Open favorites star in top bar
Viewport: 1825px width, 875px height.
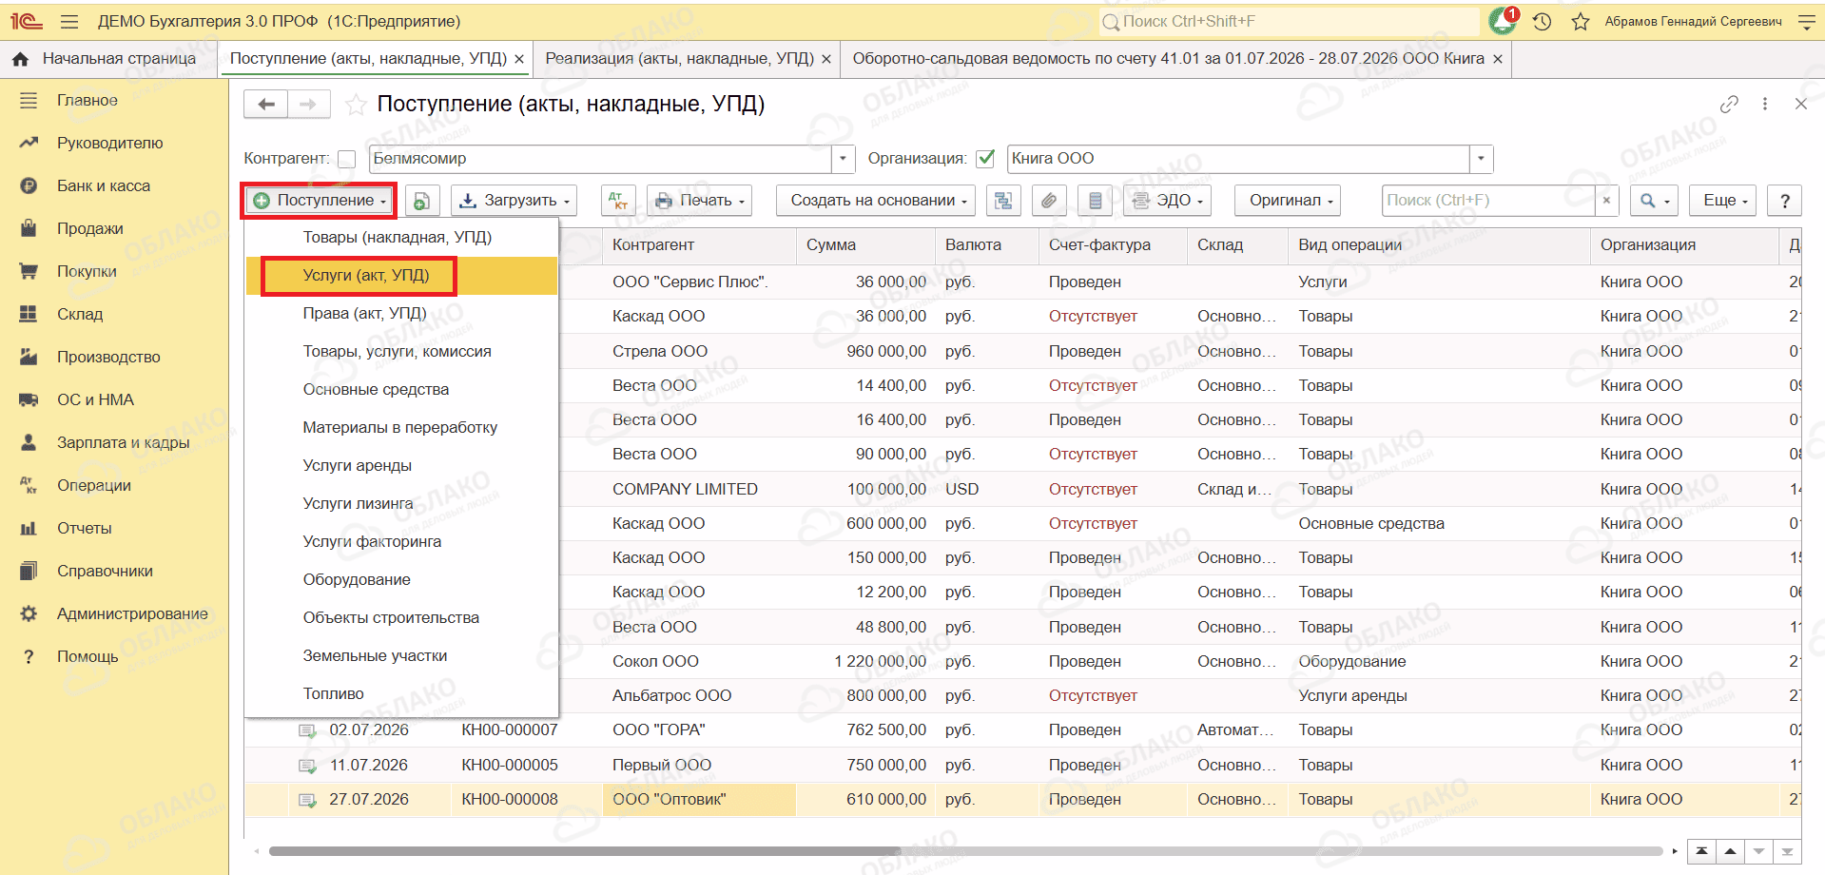coord(1581,21)
